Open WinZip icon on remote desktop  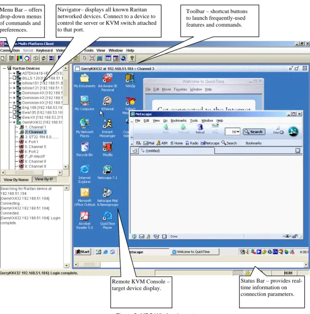tap(130, 80)
